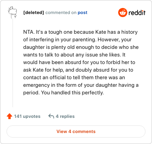
Task: Click the sentence 'You handled this perfectly.'
Action: click(x=73, y=93)
